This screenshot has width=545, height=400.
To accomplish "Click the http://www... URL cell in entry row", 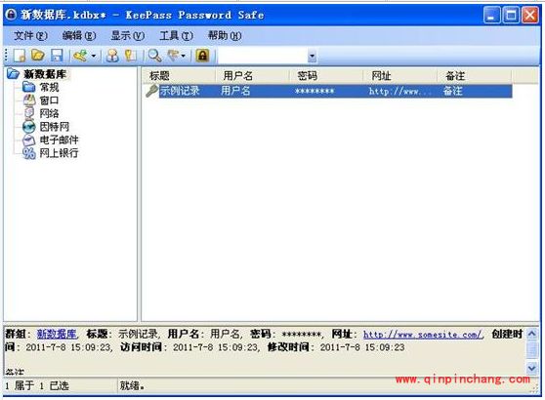I will (x=399, y=92).
